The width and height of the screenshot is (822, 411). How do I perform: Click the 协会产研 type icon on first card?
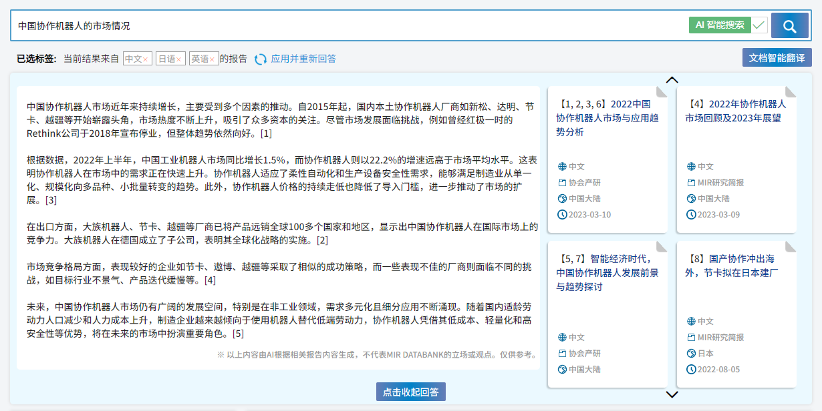562,183
